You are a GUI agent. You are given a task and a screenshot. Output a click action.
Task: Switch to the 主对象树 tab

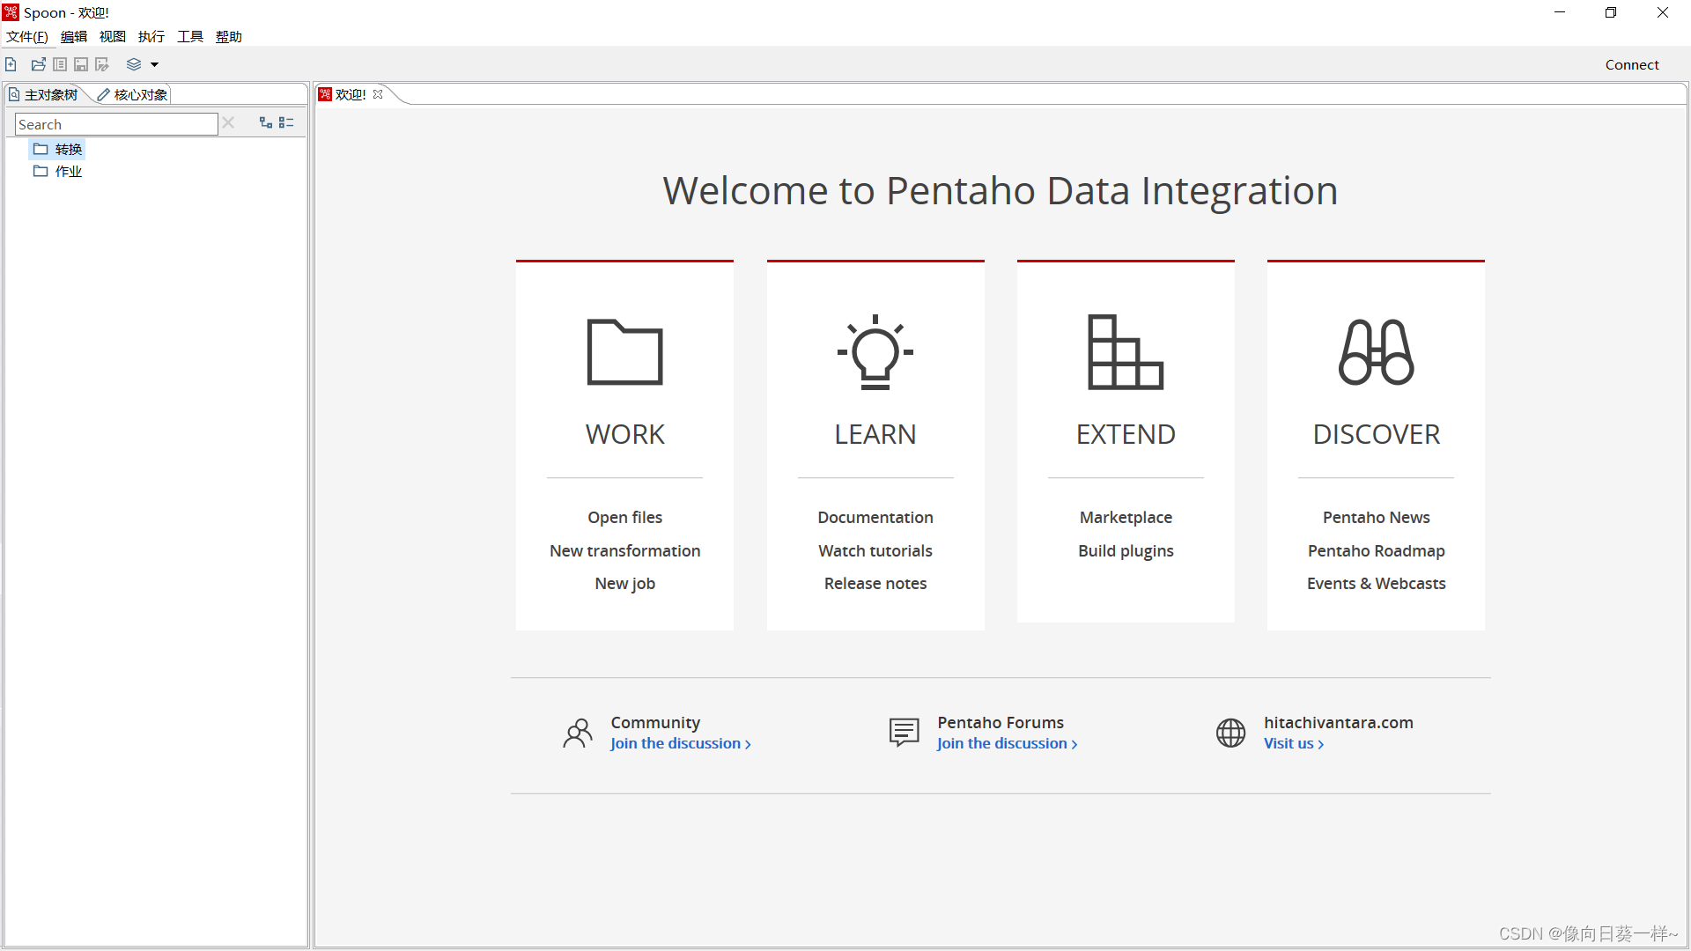click(44, 94)
